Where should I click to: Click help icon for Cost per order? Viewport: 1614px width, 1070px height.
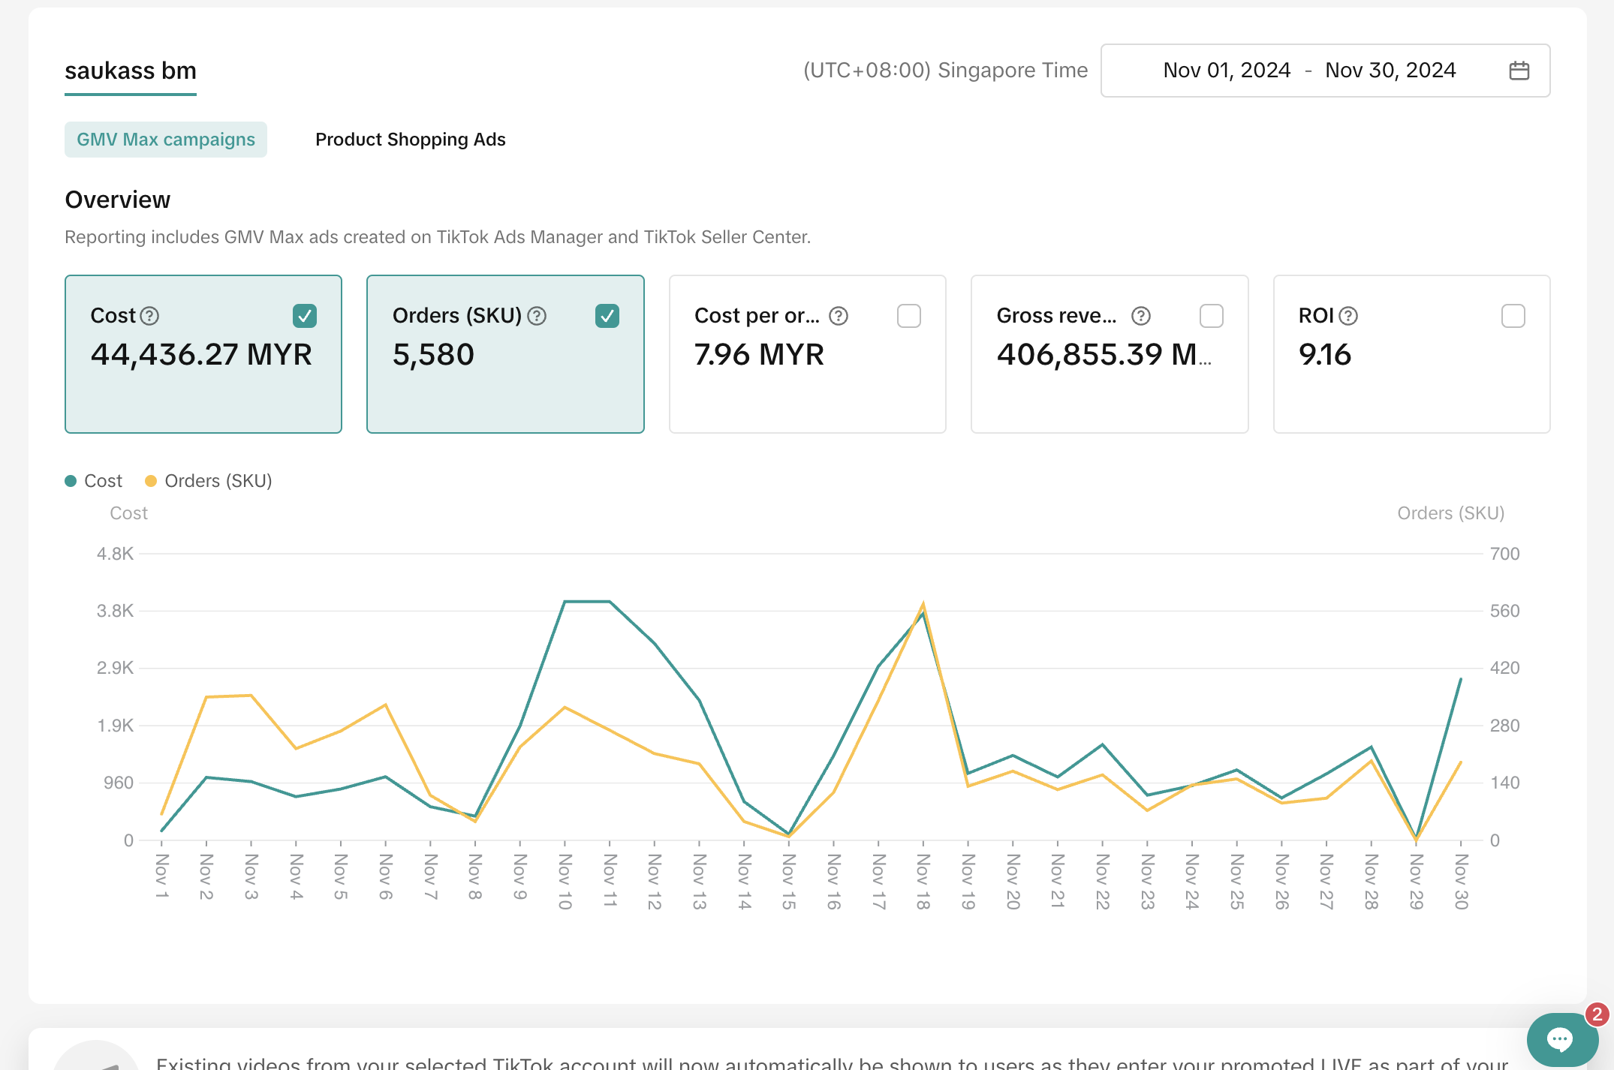point(839,316)
